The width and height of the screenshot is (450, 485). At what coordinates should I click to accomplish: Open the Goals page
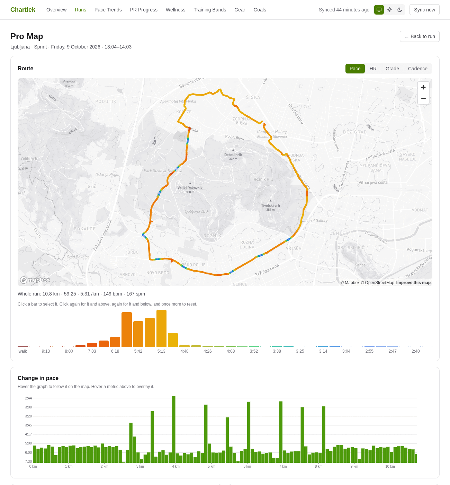coord(260,10)
